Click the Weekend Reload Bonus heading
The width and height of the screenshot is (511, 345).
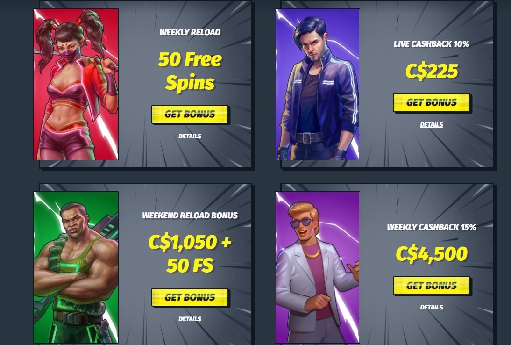pos(190,215)
